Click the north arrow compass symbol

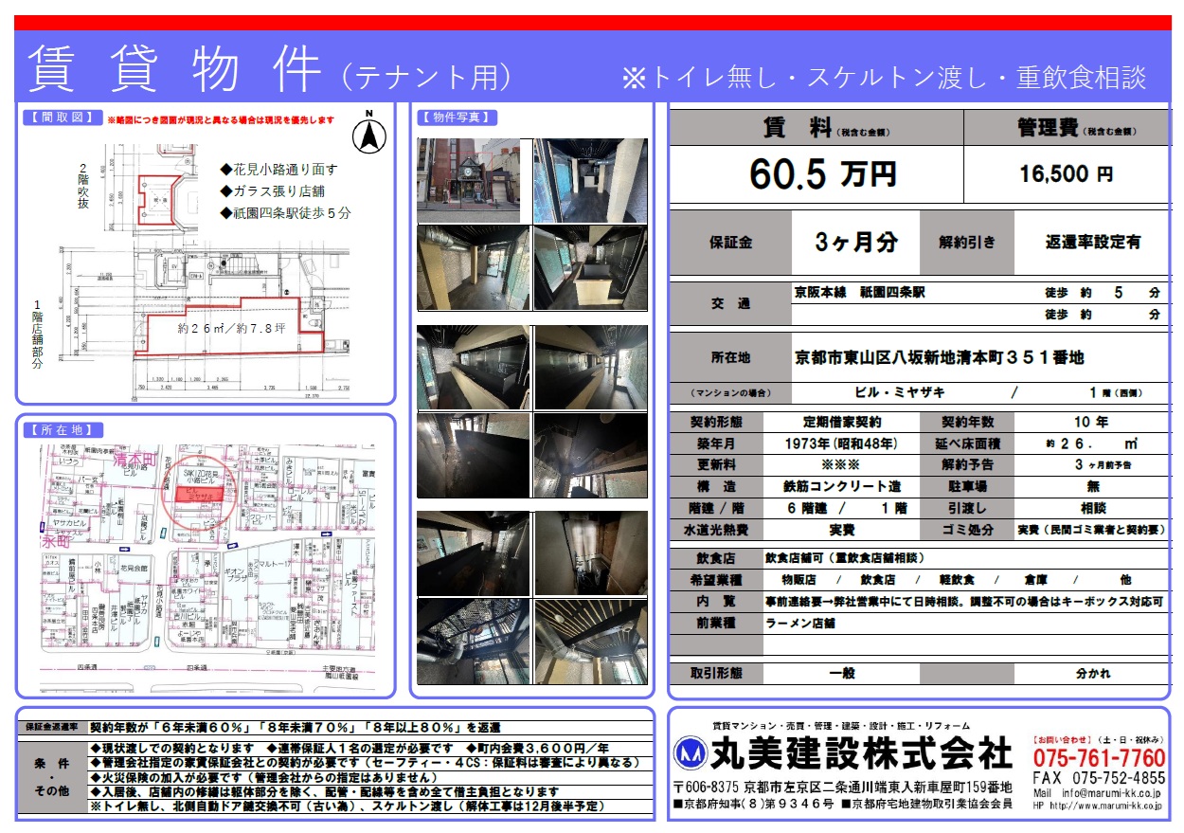point(369,136)
